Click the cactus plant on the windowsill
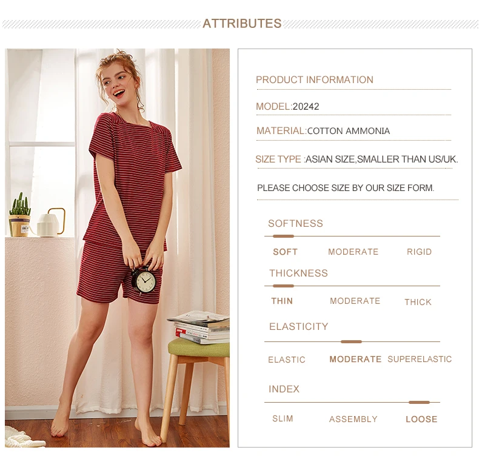The width and height of the screenshot is (479, 470). pos(20,215)
